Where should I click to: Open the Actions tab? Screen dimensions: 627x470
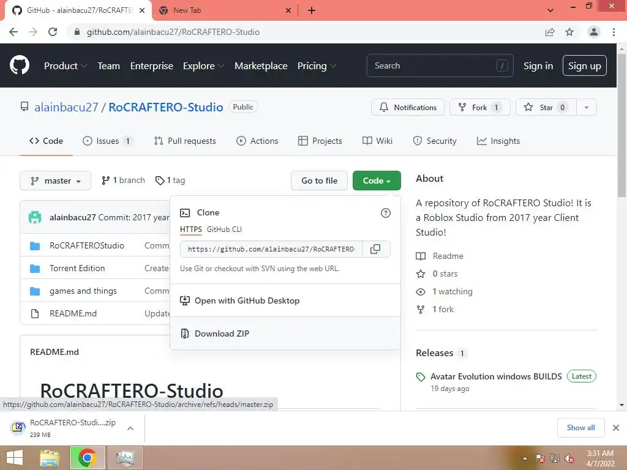click(257, 141)
